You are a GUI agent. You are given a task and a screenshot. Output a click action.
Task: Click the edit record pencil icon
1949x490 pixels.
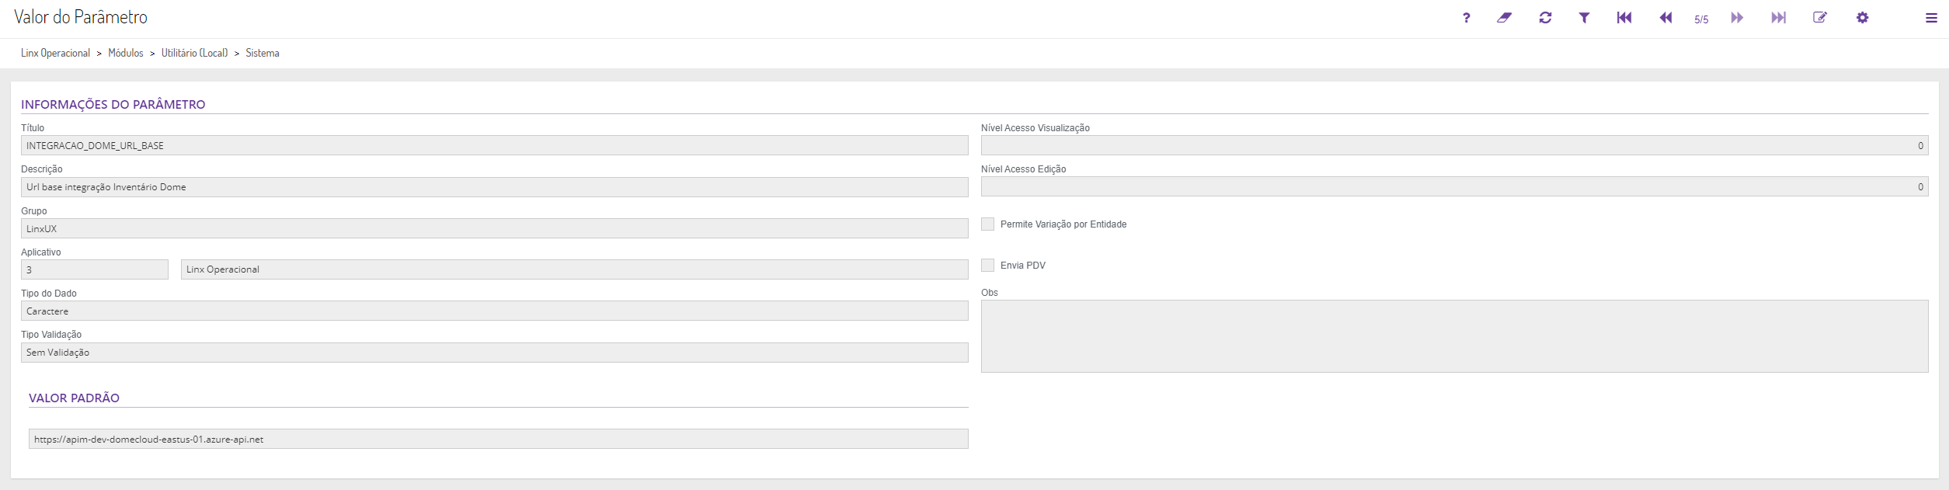1820,18
